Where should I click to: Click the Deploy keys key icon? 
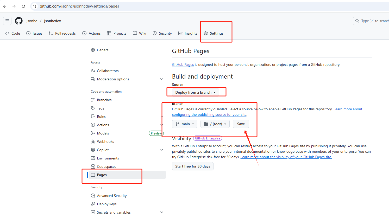coord(93,204)
